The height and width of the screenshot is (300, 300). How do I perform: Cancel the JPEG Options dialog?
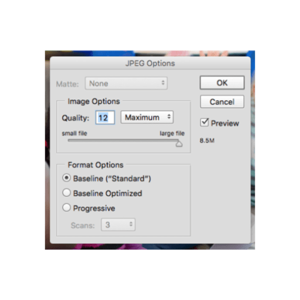[x=222, y=102]
